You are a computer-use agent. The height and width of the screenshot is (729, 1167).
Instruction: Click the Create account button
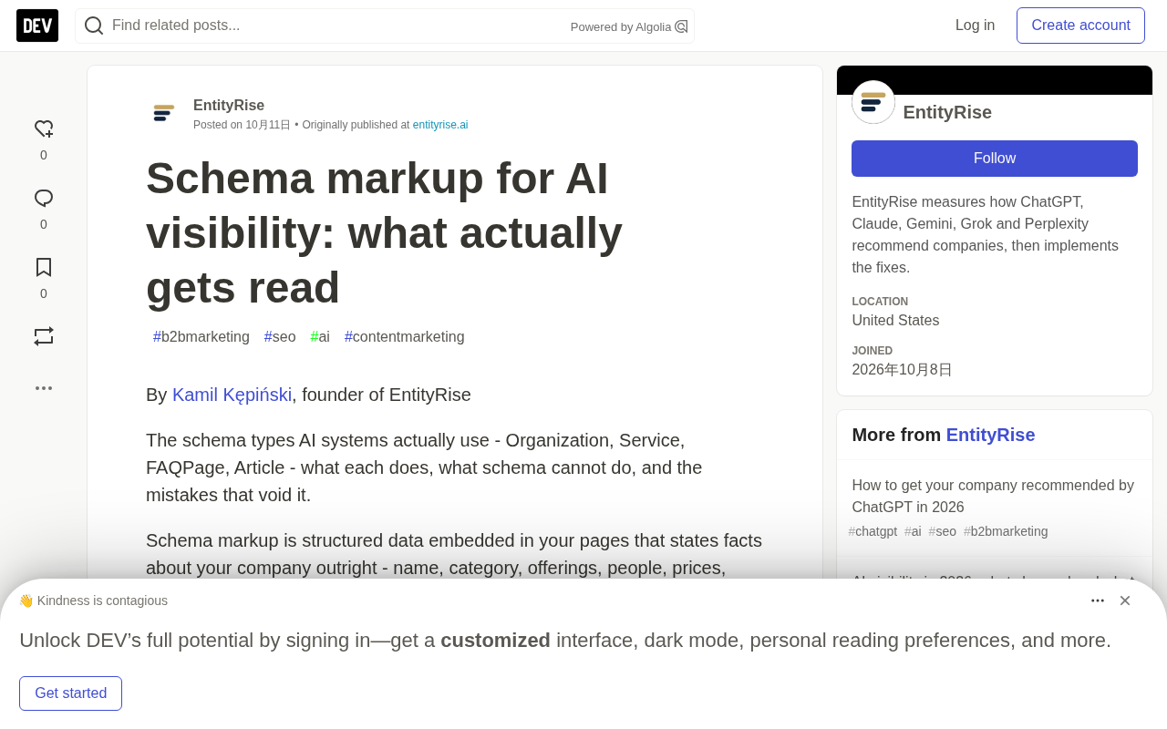1080,26
